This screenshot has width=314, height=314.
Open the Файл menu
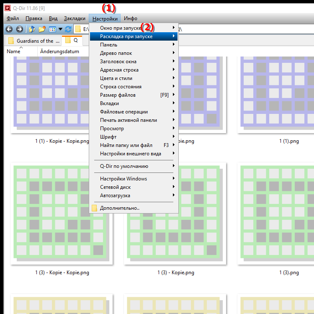pos(13,18)
